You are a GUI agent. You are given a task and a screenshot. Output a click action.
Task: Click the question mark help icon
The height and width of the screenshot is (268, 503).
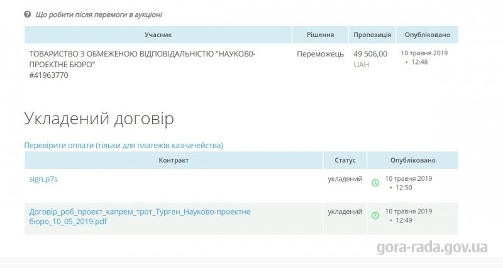(x=28, y=14)
